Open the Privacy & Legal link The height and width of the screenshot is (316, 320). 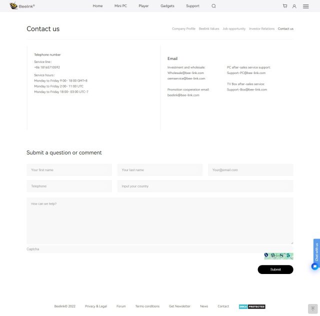click(x=96, y=306)
